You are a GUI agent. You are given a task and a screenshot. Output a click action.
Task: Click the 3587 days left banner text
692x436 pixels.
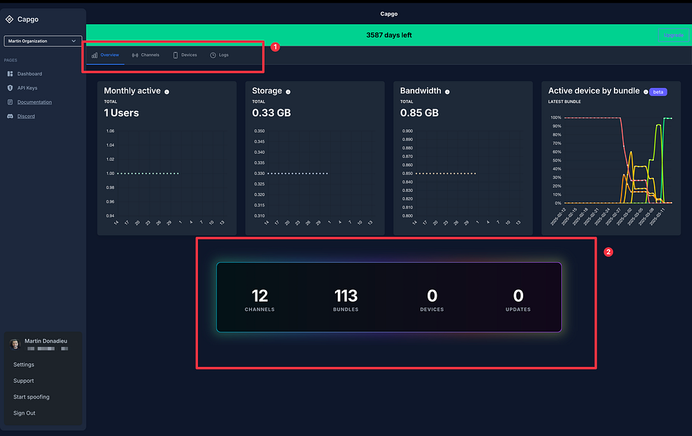pyautogui.click(x=389, y=35)
